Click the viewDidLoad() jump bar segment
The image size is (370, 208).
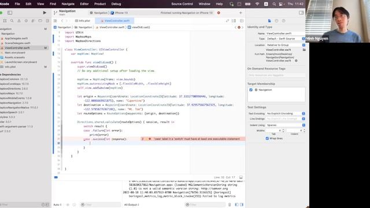pos(139,27)
